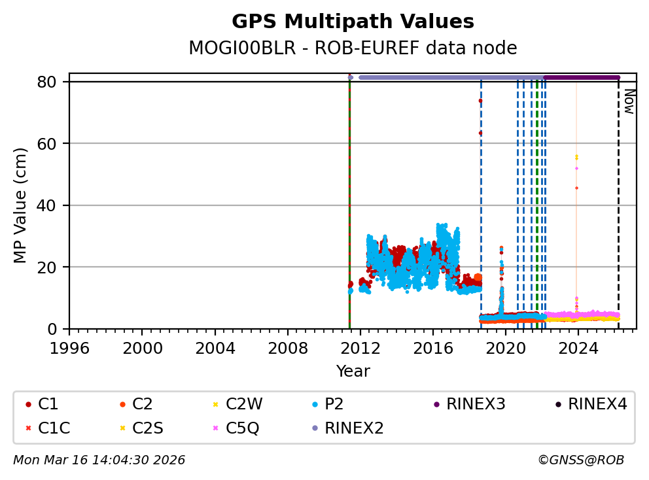Select the C1C red cross legend marker
Viewport: 649px width, 480px height.
click(27, 428)
